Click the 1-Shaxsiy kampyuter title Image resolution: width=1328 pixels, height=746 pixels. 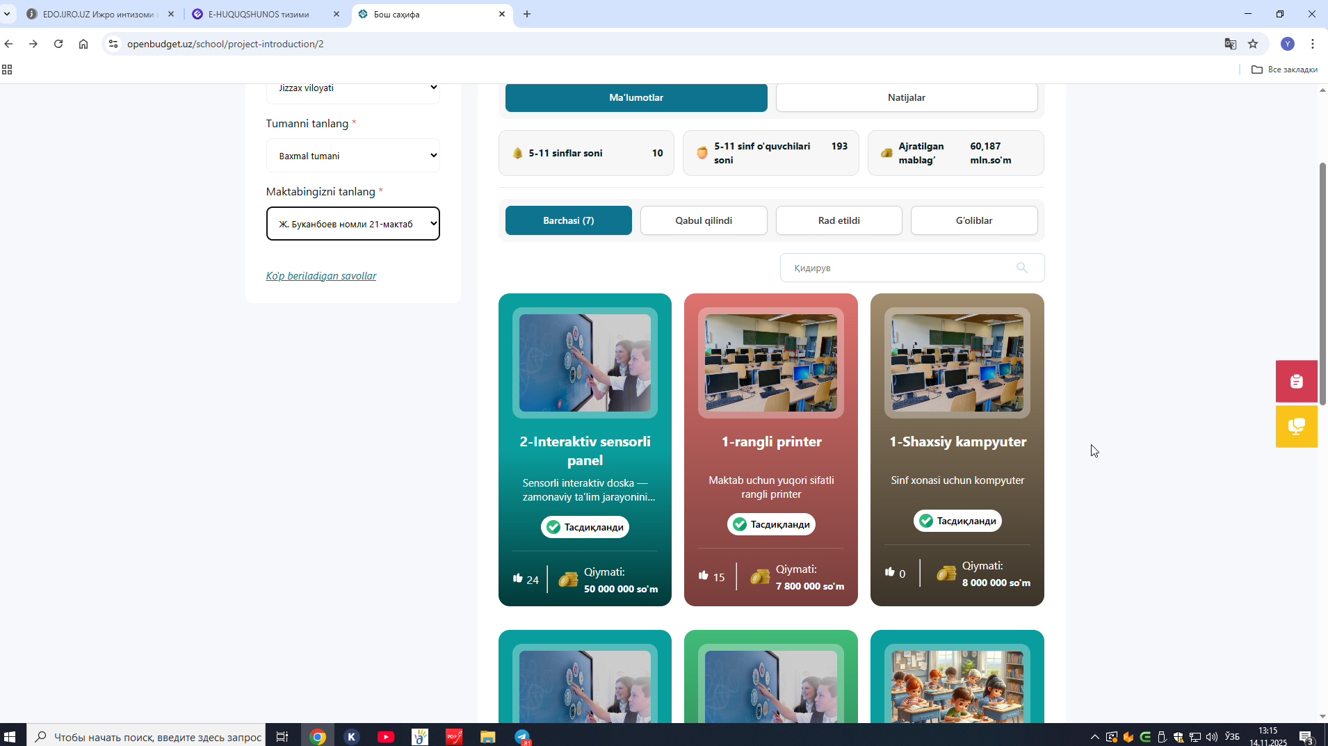tap(957, 441)
